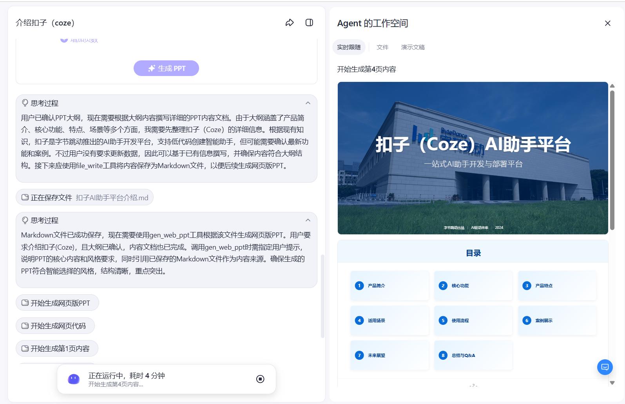Open the customer support chat icon

pos(605,367)
